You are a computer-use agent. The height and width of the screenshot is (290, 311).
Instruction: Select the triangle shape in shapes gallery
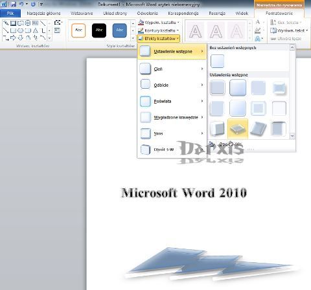tap(36, 30)
